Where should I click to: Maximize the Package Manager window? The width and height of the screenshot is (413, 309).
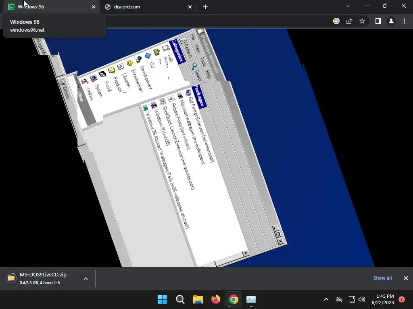click(x=277, y=234)
